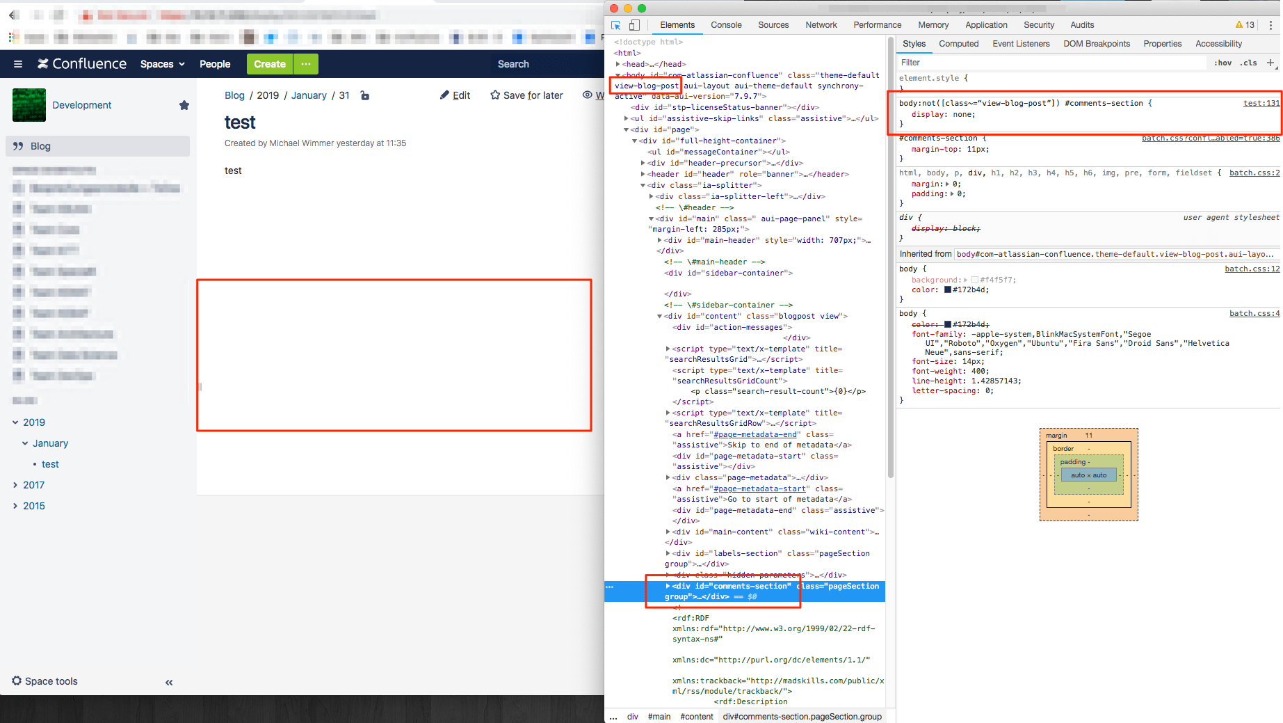
Task: Click the back arrow in the browser window
Action: (x=13, y=15)
